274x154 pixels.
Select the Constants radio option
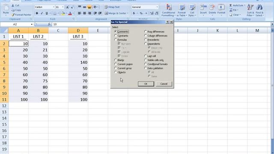point(116,36)
